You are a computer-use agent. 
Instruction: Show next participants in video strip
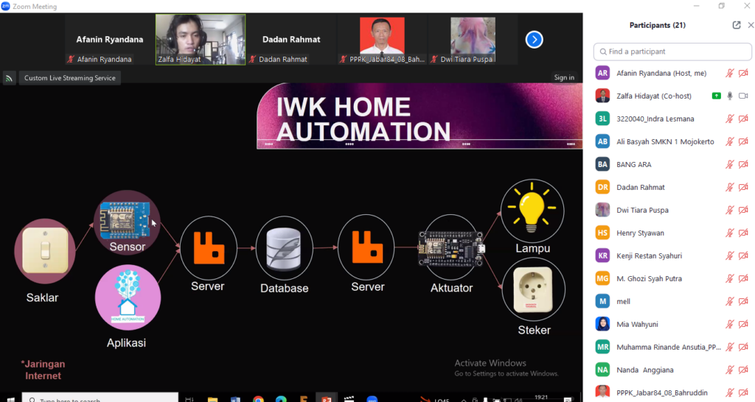534,40
